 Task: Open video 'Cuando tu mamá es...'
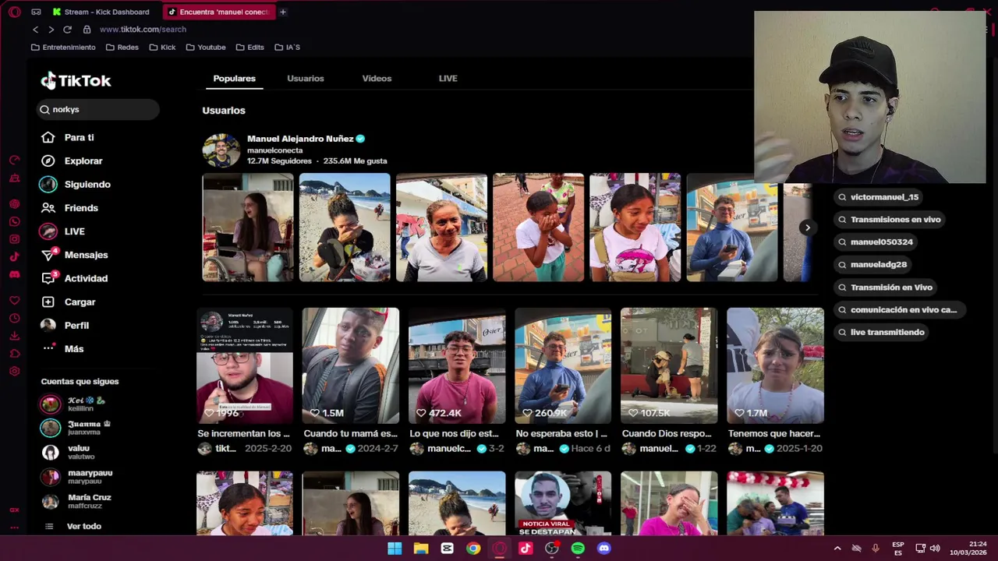point(350,365)
